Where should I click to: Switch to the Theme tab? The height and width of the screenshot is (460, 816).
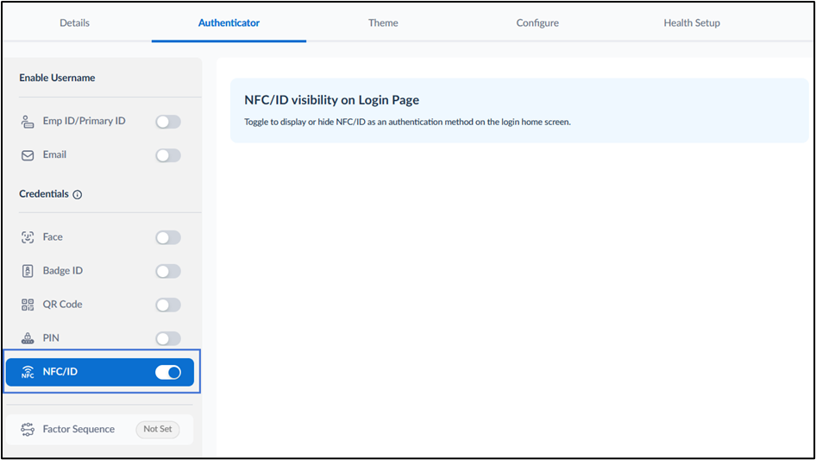[383, 23]
